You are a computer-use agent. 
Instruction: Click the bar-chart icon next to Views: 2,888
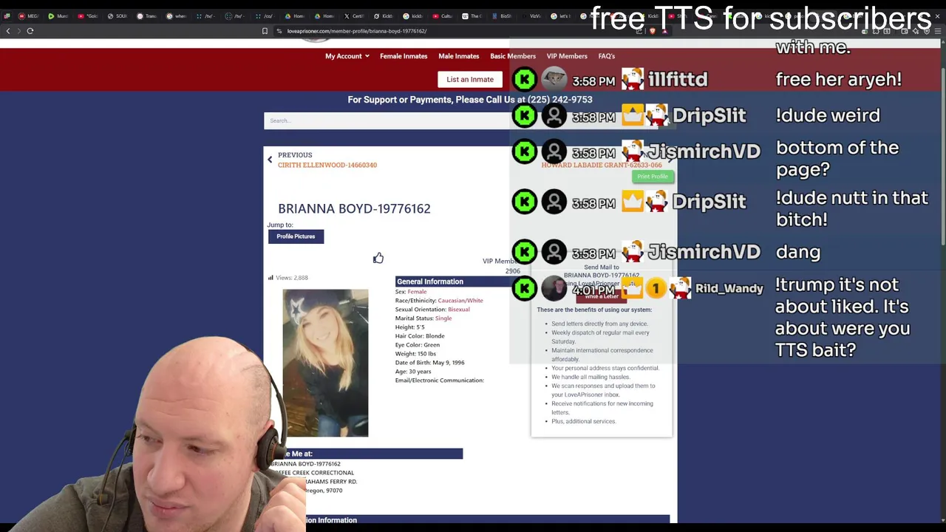(270, 278)
